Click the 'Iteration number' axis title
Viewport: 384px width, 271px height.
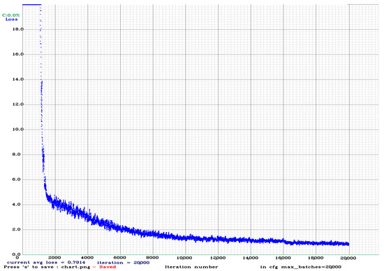(191, 267)
